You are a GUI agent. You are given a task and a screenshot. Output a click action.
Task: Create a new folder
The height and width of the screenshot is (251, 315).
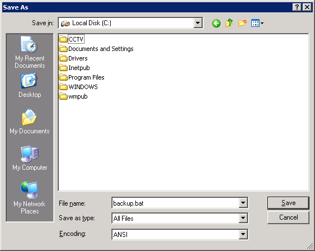(242, 23)
